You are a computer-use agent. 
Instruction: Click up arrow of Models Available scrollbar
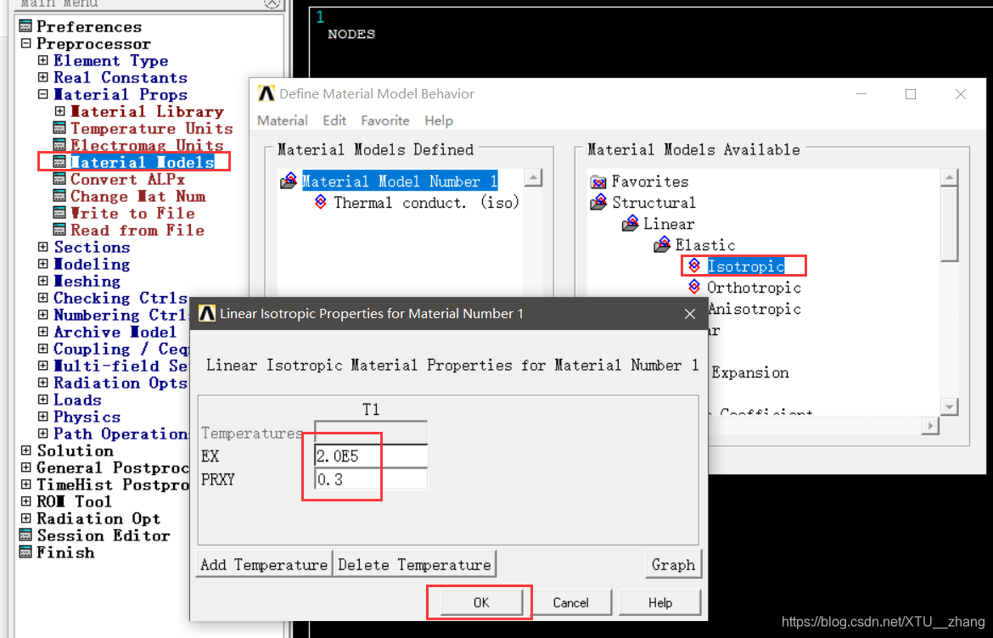point(949,177)
